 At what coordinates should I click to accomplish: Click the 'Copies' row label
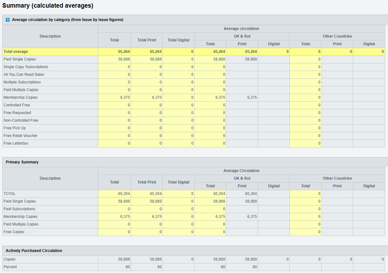tap(10, 259)
